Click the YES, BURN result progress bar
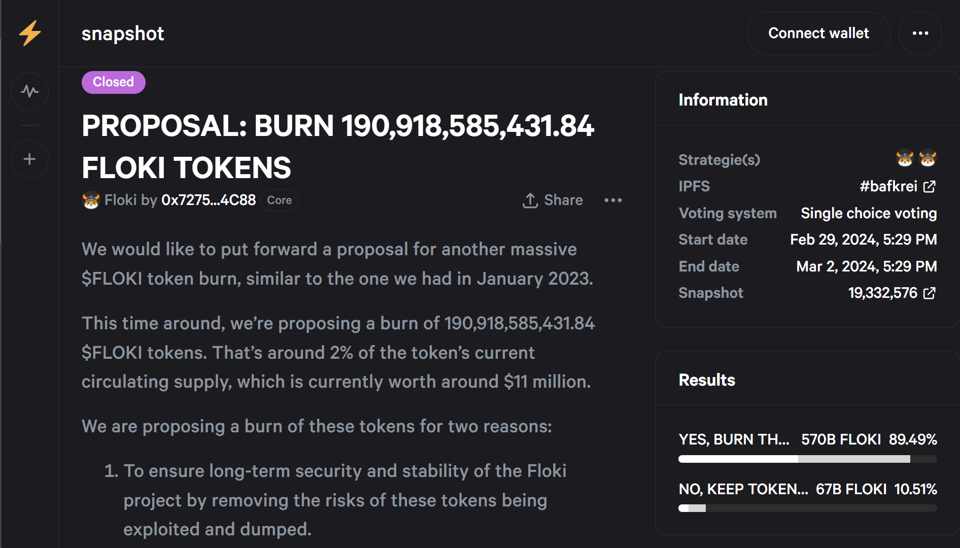 point(807,459)
